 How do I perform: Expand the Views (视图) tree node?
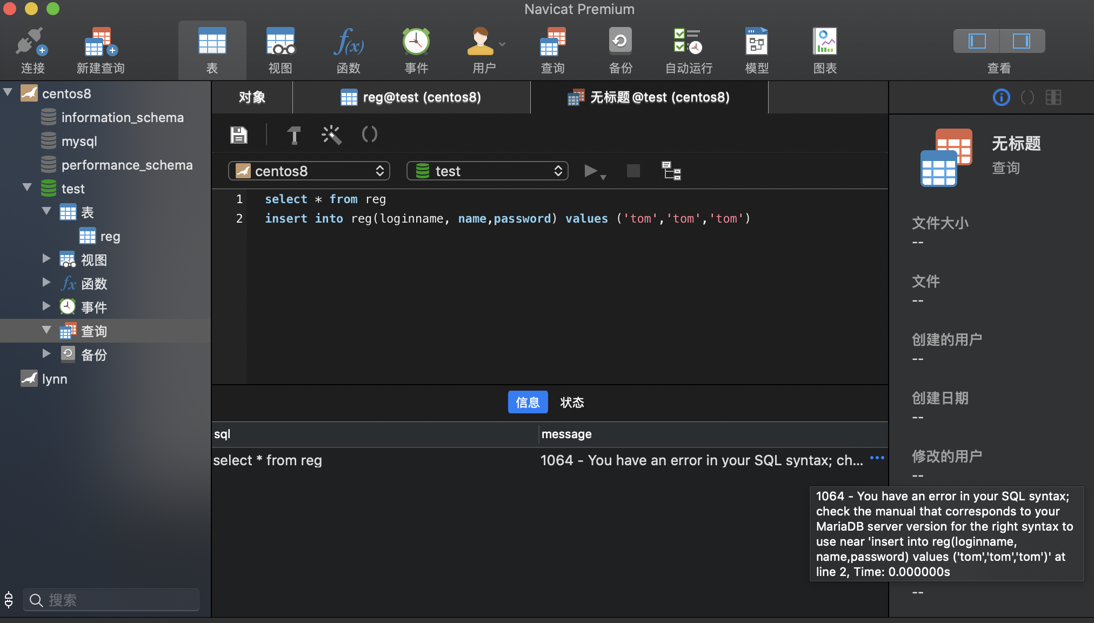(47, 259)
